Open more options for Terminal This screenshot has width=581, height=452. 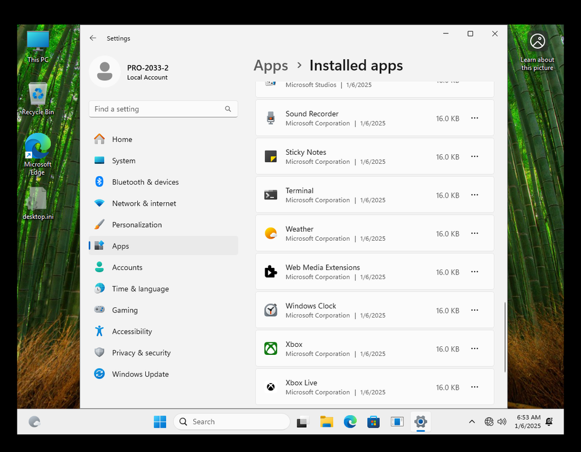coord(475,195)
